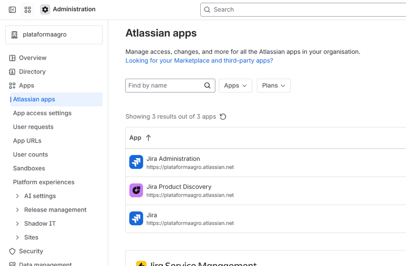Image resolution: width=406 pixels, height=266 pixels.
Task: Collapse the sidebar with the panel icon
Action: (12, 10)
